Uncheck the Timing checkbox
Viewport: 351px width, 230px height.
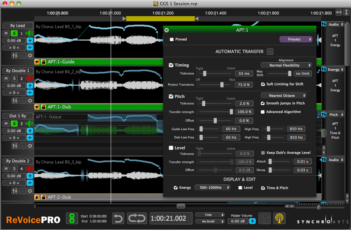click(x=171, y=65)
